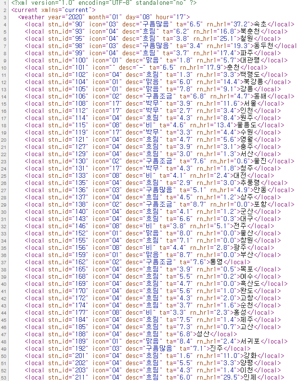
Task: Click line number 53 in the gutter
Action: click(4, 378)
